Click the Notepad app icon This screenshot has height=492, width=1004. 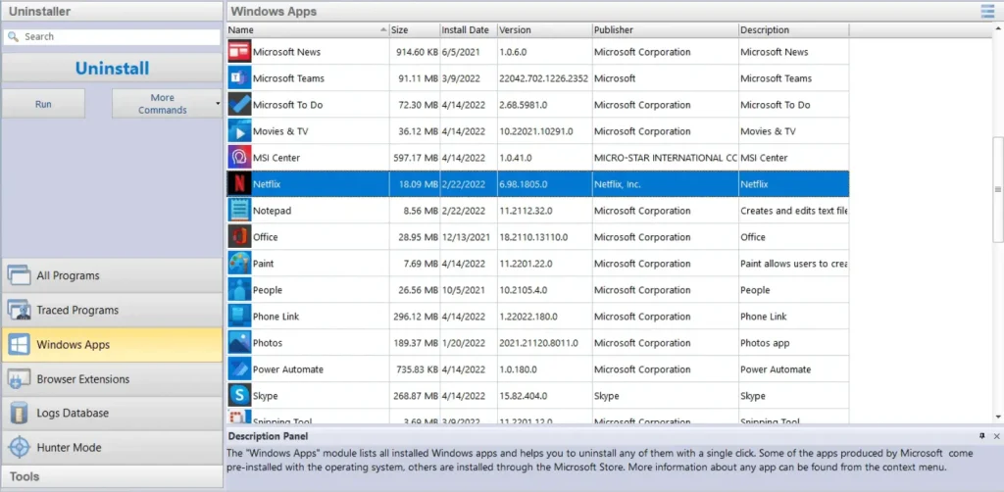239,211
